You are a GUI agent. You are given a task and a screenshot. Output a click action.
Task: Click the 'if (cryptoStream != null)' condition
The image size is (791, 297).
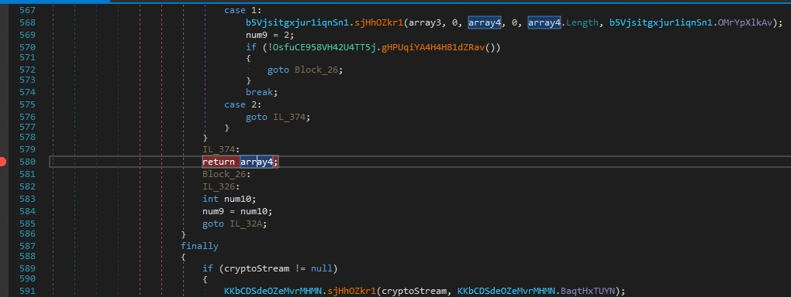(270, 269)
